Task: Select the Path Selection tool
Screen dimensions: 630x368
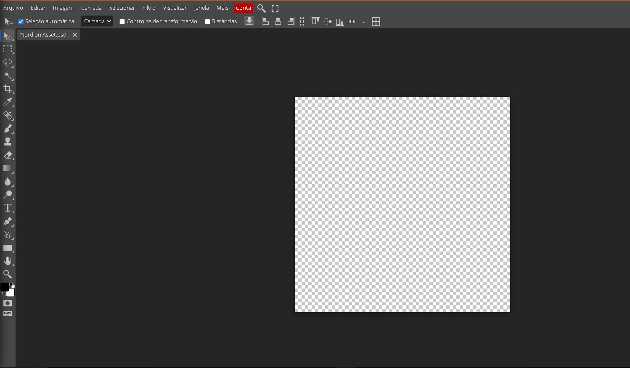Action: [8, 235]
